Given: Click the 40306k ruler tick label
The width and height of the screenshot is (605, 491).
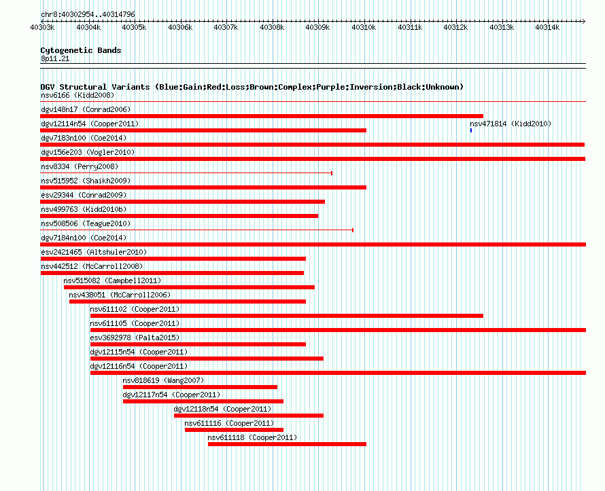Looking at the screenshot, I should 180,28.
